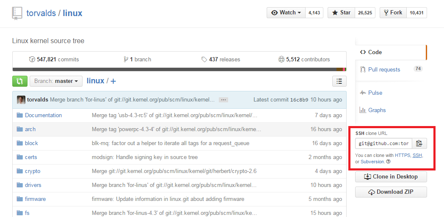Open the Documentation folder
Screen dimensions: 444x217
(x=43, y=115)
